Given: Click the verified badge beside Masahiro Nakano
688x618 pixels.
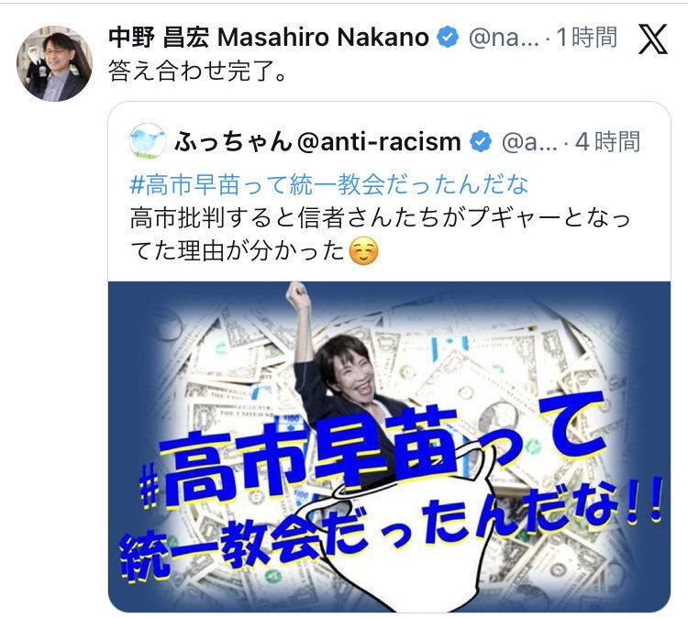Looking at the screenshot, I should point(447,37).
